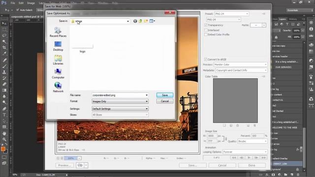315x177 pixels.
Task: Open the Quality dropdown showing Bicubic
Action: tap(252, 141)
